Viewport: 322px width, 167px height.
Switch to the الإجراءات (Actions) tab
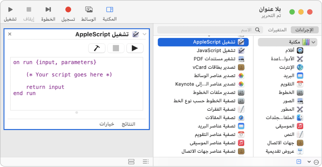pyautogui.click(x=304, y=30)
